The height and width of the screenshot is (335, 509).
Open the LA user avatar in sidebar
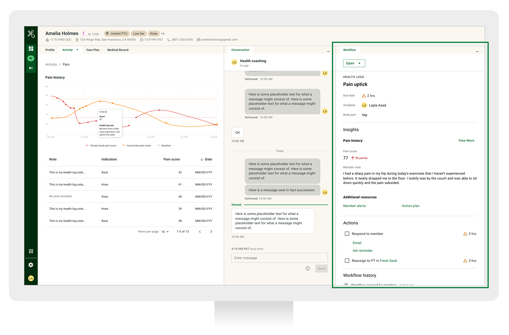click(x=31, y=278)
